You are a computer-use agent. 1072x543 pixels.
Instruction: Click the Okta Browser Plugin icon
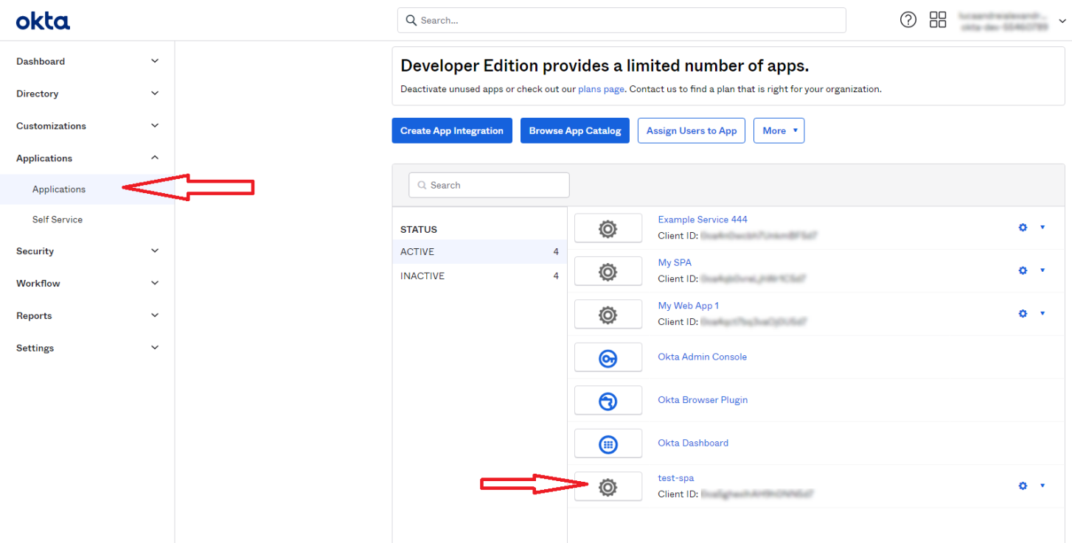[608, 401]
